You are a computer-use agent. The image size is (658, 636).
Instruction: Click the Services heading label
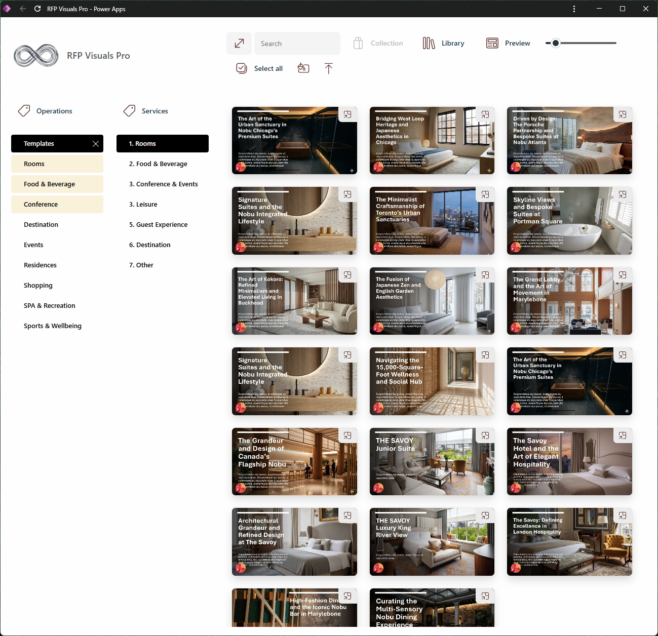click(155, 111)
